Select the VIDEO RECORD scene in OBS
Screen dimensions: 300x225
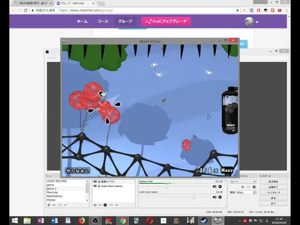tap(66, 181)
